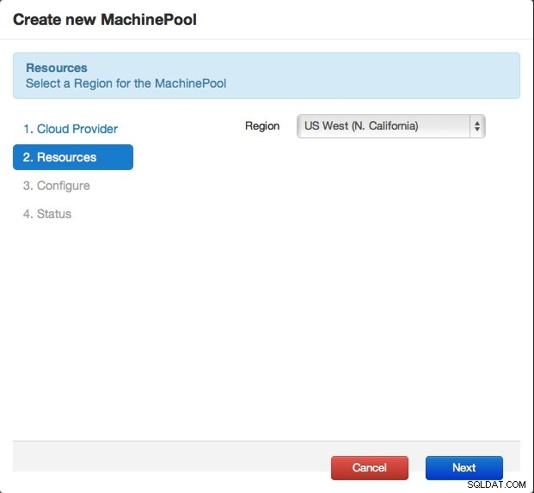Viewport: 534px width, 493px height.
Task: Click the empty area of blue info banner
Action: 375,76
